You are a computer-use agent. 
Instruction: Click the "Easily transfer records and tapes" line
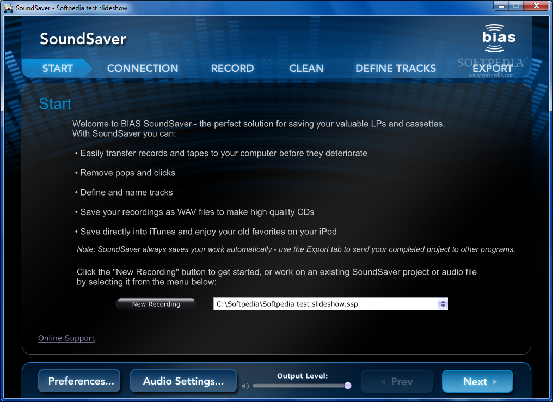click(221, 153)
